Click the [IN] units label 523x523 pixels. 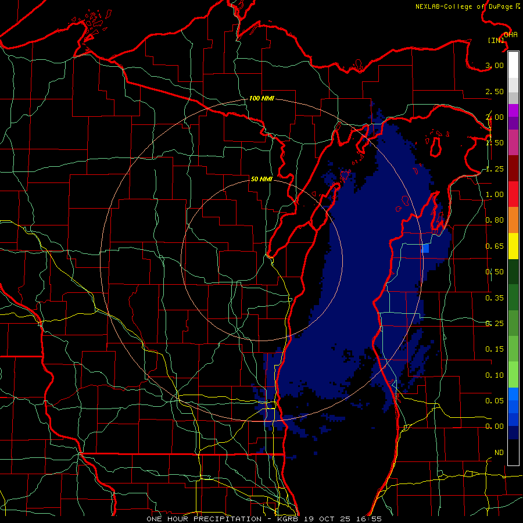496,40
